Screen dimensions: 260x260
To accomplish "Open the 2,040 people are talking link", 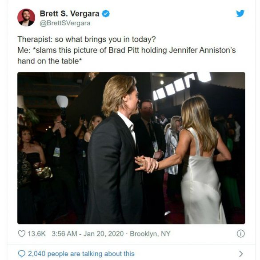I will pos(81,254).
